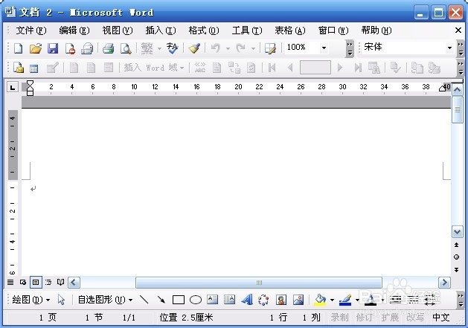Screen dimensions: 468x328
Task: Click the tab stop type selector L
Action: click(13, 88)
